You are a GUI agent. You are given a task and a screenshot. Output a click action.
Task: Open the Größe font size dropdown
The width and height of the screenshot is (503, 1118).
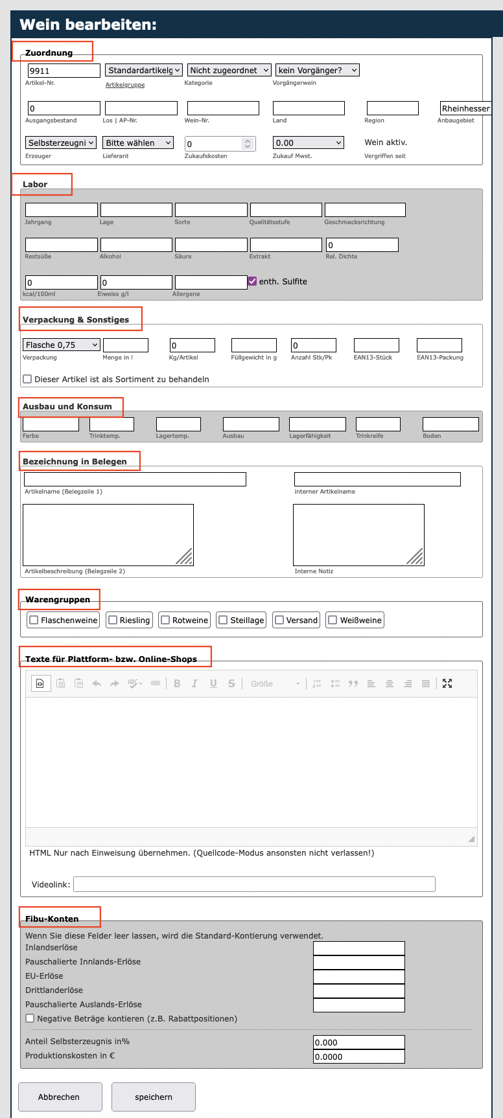pos(275,683)
